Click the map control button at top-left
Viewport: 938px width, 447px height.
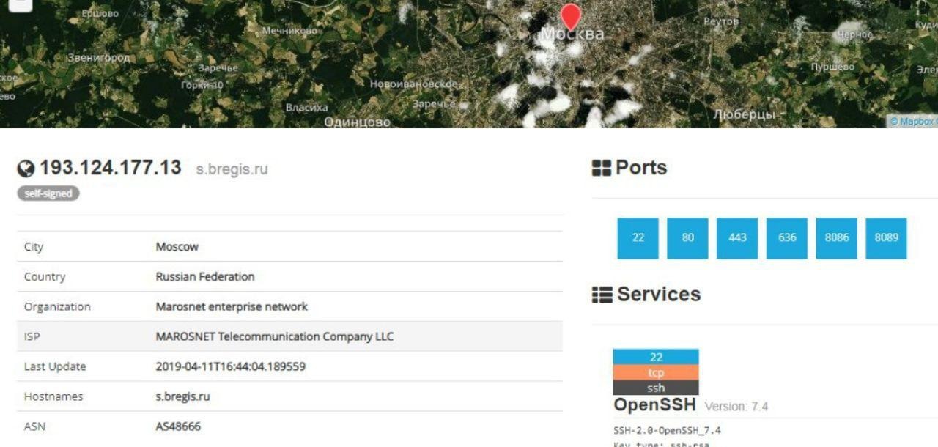tap(20, 4)
